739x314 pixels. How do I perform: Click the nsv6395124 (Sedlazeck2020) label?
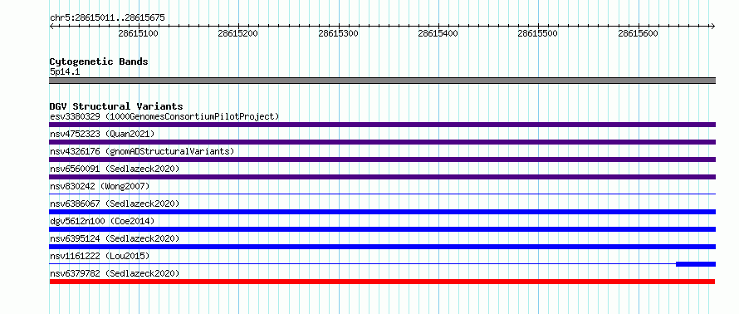(115, 238)
